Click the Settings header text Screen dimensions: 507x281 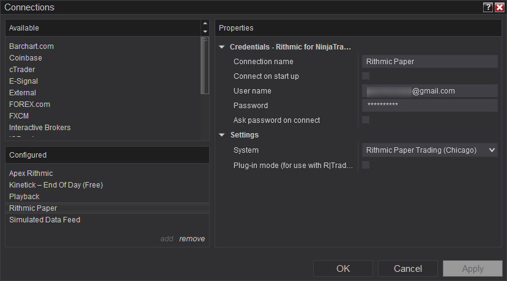pyautogui.click(x=245, y=135)
